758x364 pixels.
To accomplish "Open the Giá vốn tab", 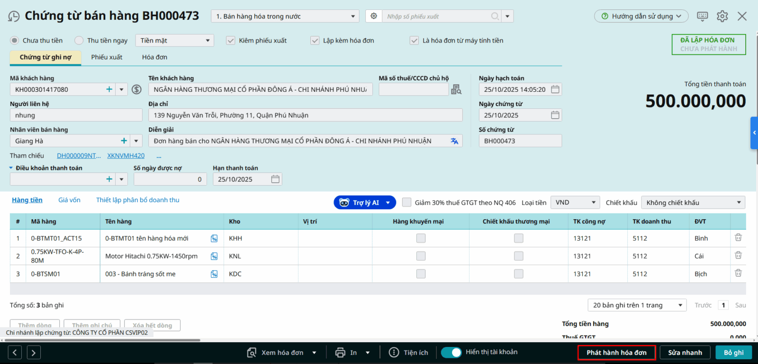I will click(x=69, y=200).
